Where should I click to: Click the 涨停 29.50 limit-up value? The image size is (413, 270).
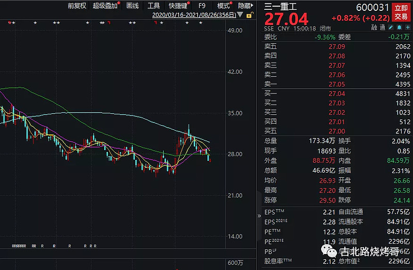[327, 200]
